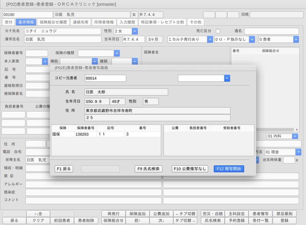
Task: Click the 禁忌薬剤 button
Action: pos(284,214)
